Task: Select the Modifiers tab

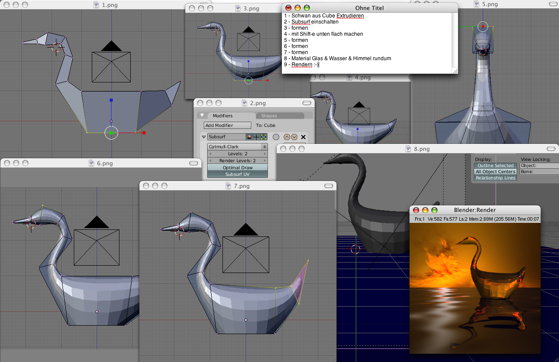Action: 222,116
